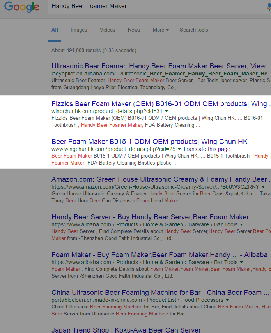Open Amazon Green House Ultrasonic result
271x333 pixels.
click(161, 179)
